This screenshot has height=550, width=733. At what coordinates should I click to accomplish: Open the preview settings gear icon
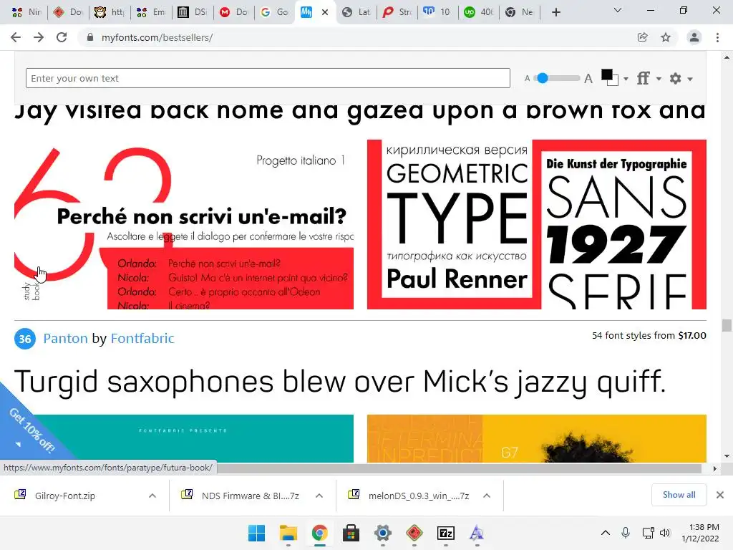(x=675, y=78)
